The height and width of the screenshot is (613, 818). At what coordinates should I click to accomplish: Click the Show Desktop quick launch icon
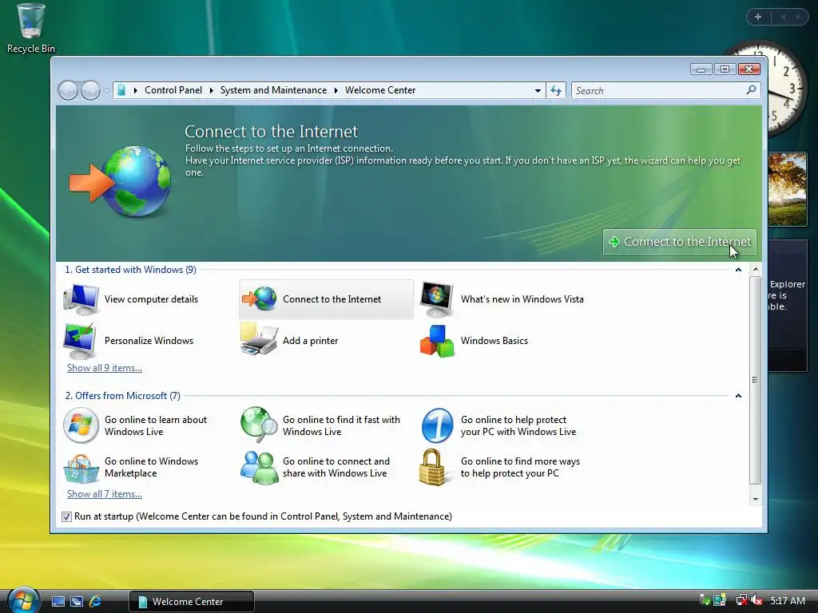(x=58, y=601)
